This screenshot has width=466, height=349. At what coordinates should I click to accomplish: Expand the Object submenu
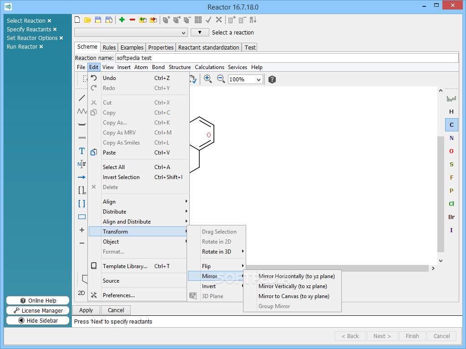(138, 242)
